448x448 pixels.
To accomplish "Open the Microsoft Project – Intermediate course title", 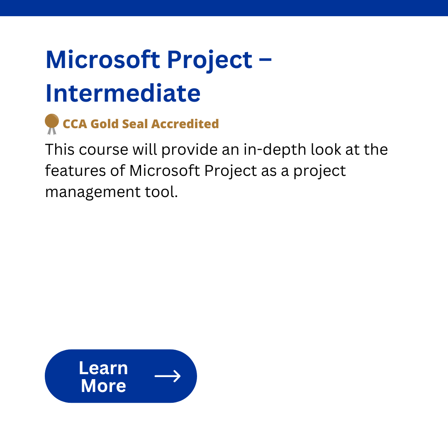I will tap(158, 76).
